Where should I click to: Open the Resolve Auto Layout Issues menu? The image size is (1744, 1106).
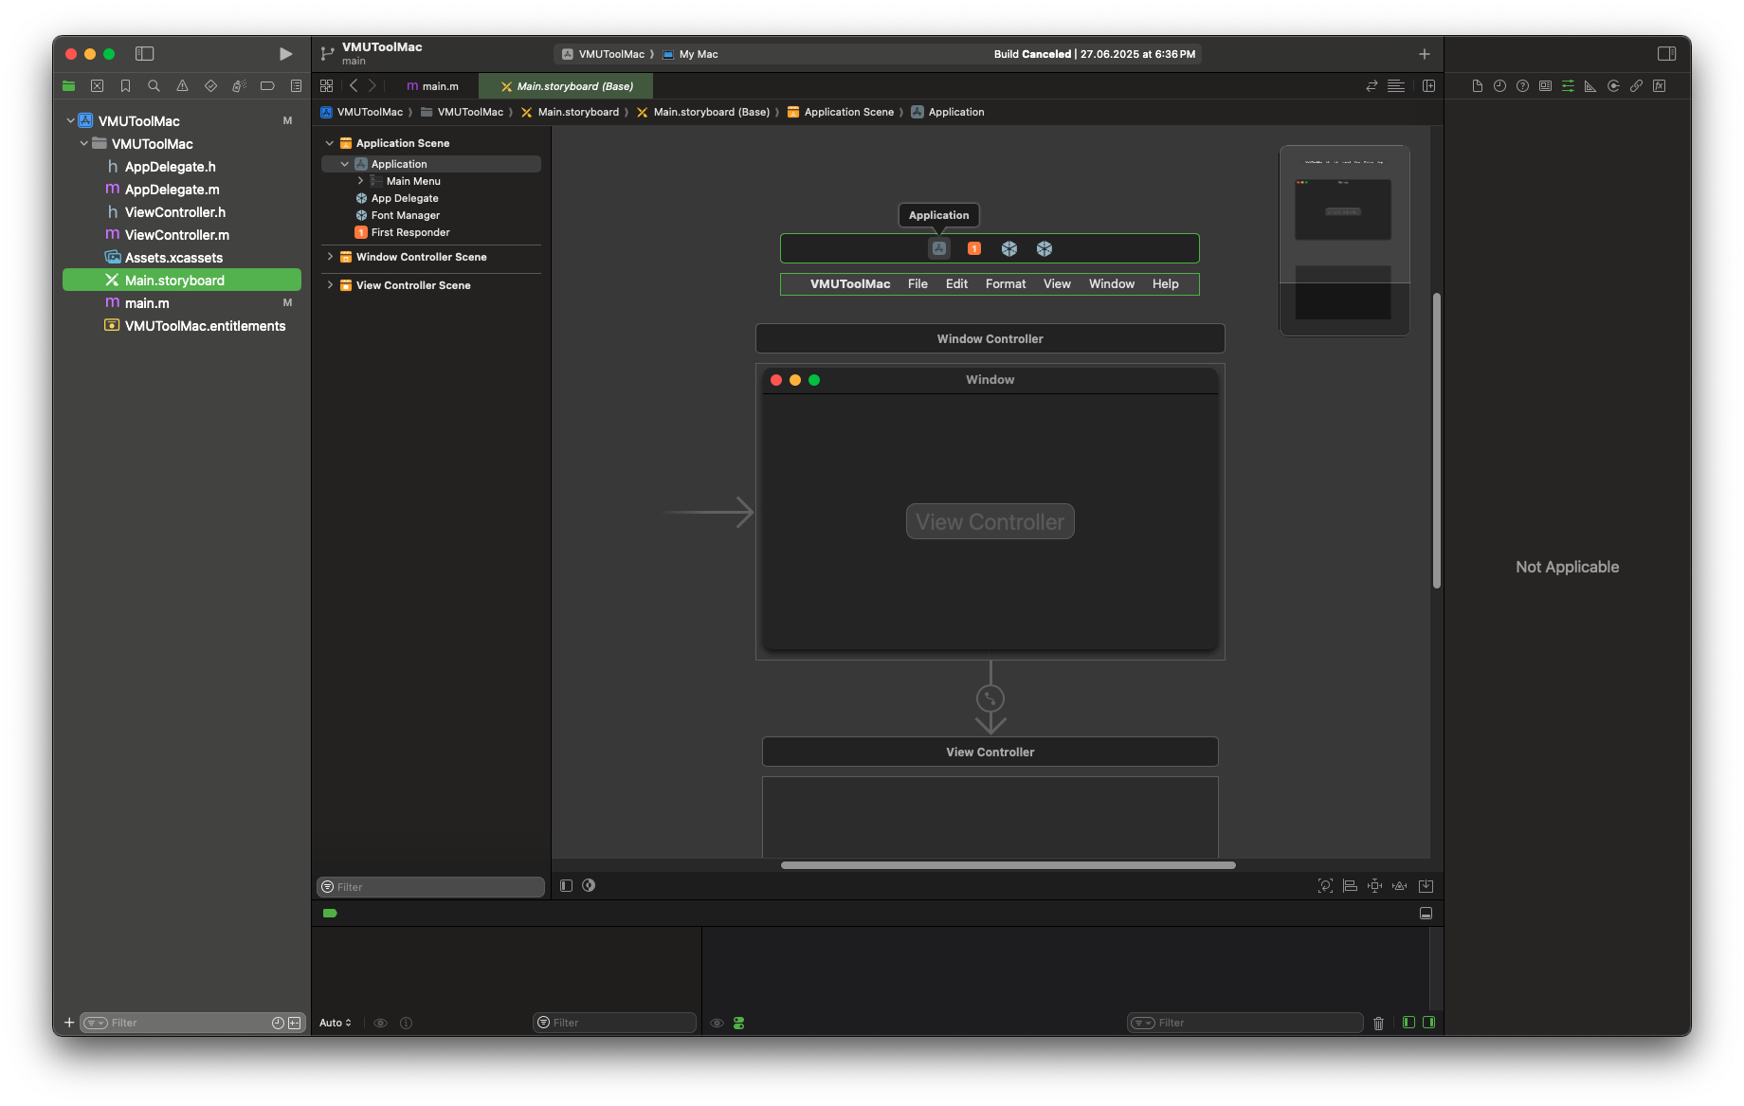pyautogui.click(x=1399, y=886)
